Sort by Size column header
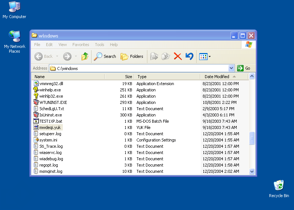This screenshot has width=294, height=210. tap(119, 77)
